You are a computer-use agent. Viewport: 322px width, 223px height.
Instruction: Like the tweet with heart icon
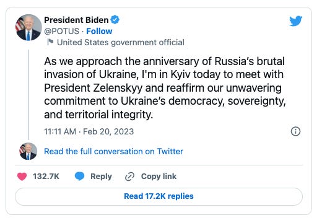click(22, 177)
